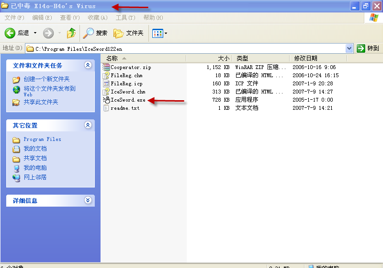
Task: Open the Views icon menu
Action: [x=159, y=33]
